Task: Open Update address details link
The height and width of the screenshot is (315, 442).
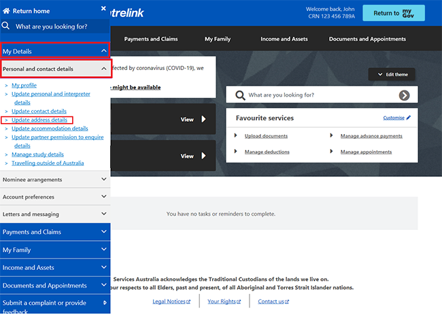Action: pyautogui.click(x=39, y=120)
